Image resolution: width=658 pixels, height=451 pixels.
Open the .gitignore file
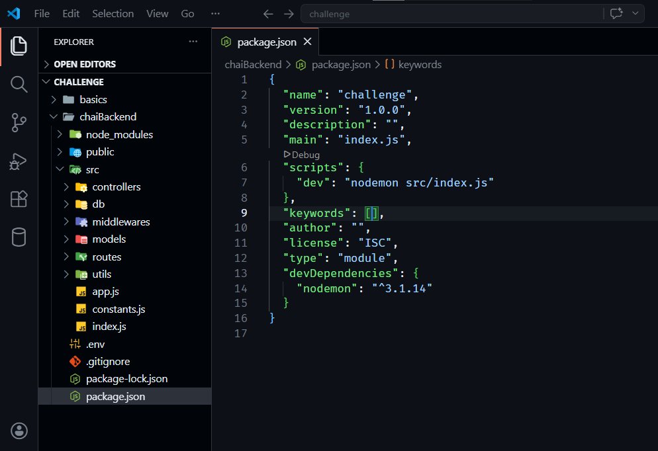(x=124, y=361)
